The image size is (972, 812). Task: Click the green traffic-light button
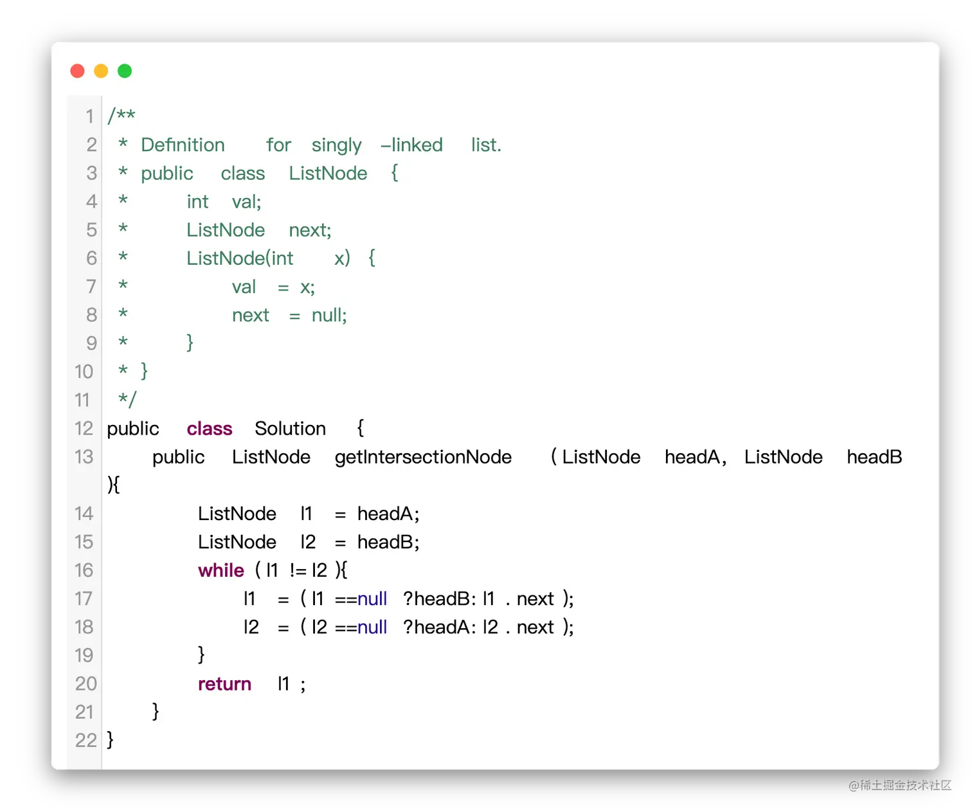click(125, 71)
